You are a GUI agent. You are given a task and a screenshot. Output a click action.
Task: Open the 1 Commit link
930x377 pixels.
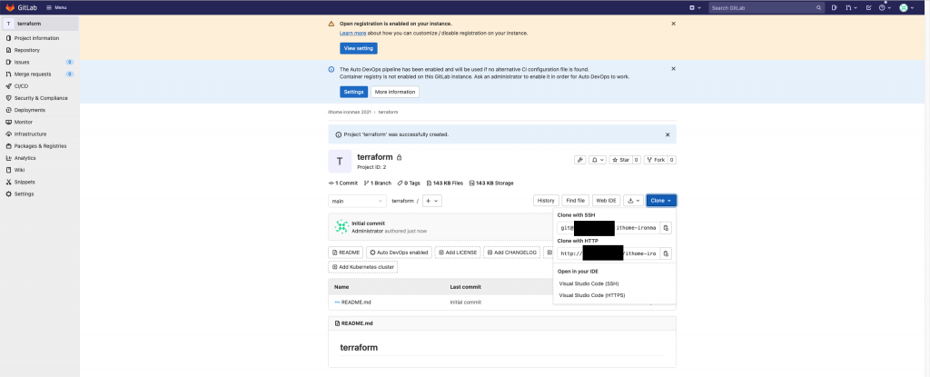tap(342, 183)
